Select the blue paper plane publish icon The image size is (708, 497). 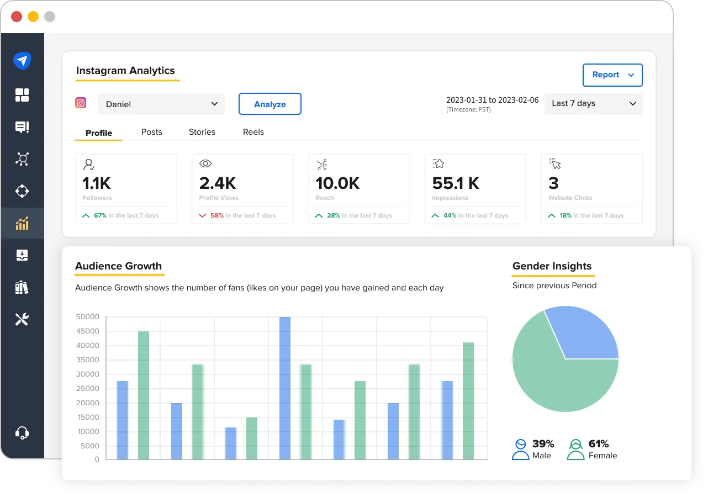(x=23, y=60)
